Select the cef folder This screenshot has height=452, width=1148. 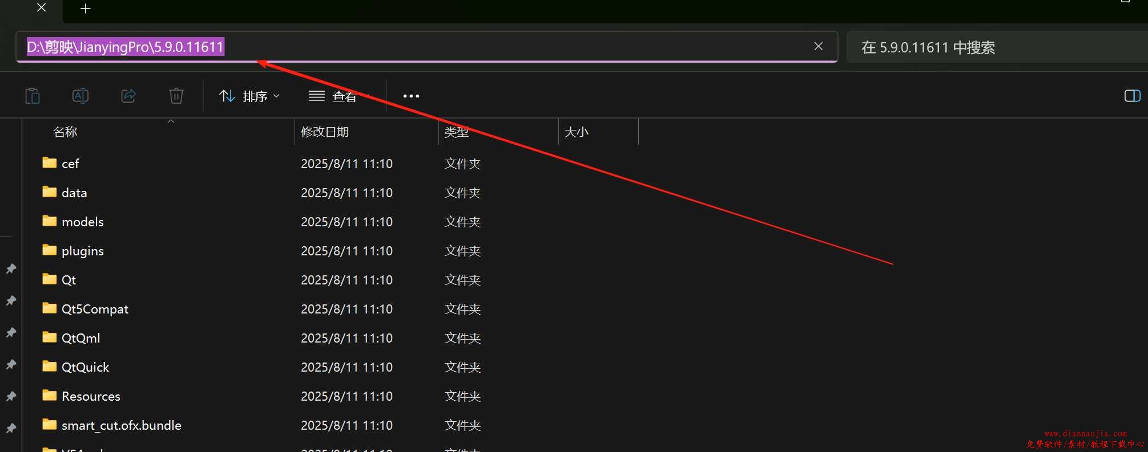pyautogui.click(x=70, y=164)
